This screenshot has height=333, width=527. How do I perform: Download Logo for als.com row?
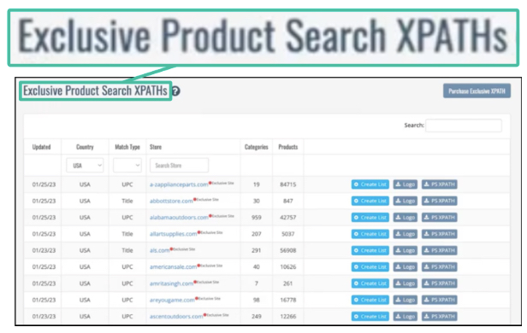(x=405, y=250)
